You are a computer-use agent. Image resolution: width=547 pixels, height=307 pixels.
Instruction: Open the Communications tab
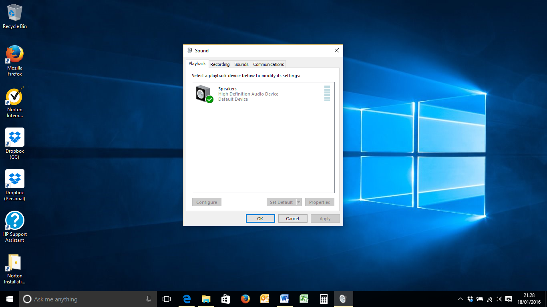[269, 64]
